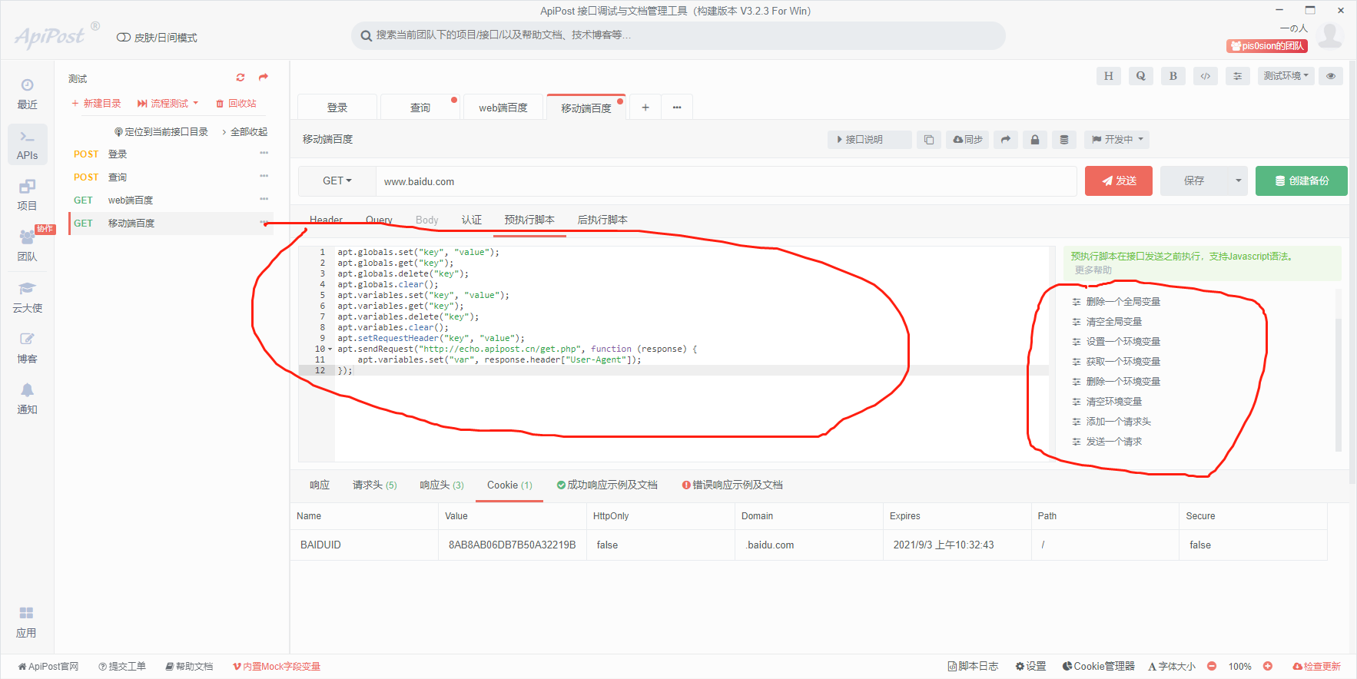Screen dimensions: 1357x679
Task: Click the B toolbar button at top right
Action: 1173,76
